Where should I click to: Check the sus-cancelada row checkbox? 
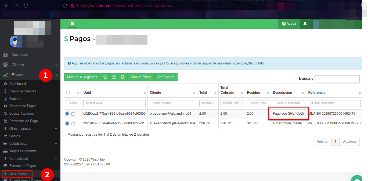pos(73,124)
